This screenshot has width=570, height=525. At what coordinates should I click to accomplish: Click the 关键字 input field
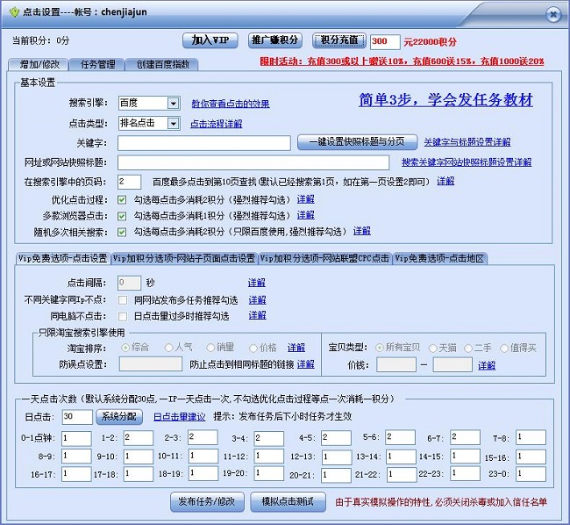click(204, 143)
